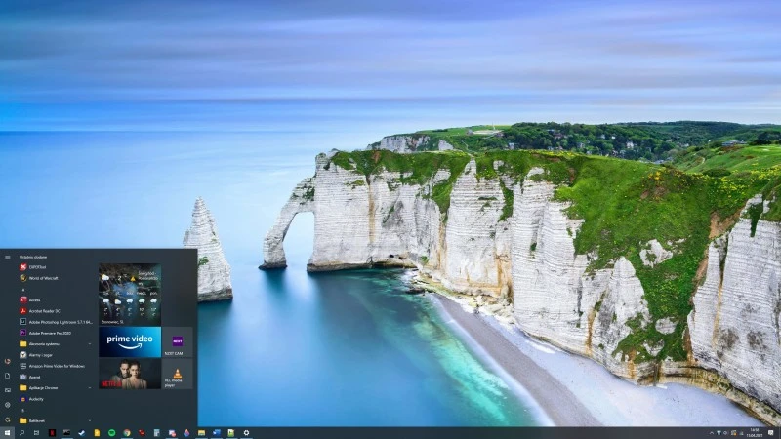The width and height of the screenshot is (781, 439).
Task: Open Google Chrome from the taskbar
Action: [x=127, y=433]
